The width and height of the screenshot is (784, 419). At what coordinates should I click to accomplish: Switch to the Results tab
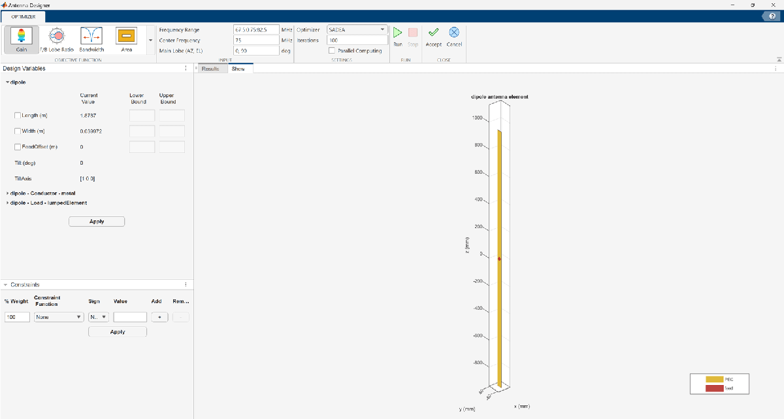pos(210,69)
